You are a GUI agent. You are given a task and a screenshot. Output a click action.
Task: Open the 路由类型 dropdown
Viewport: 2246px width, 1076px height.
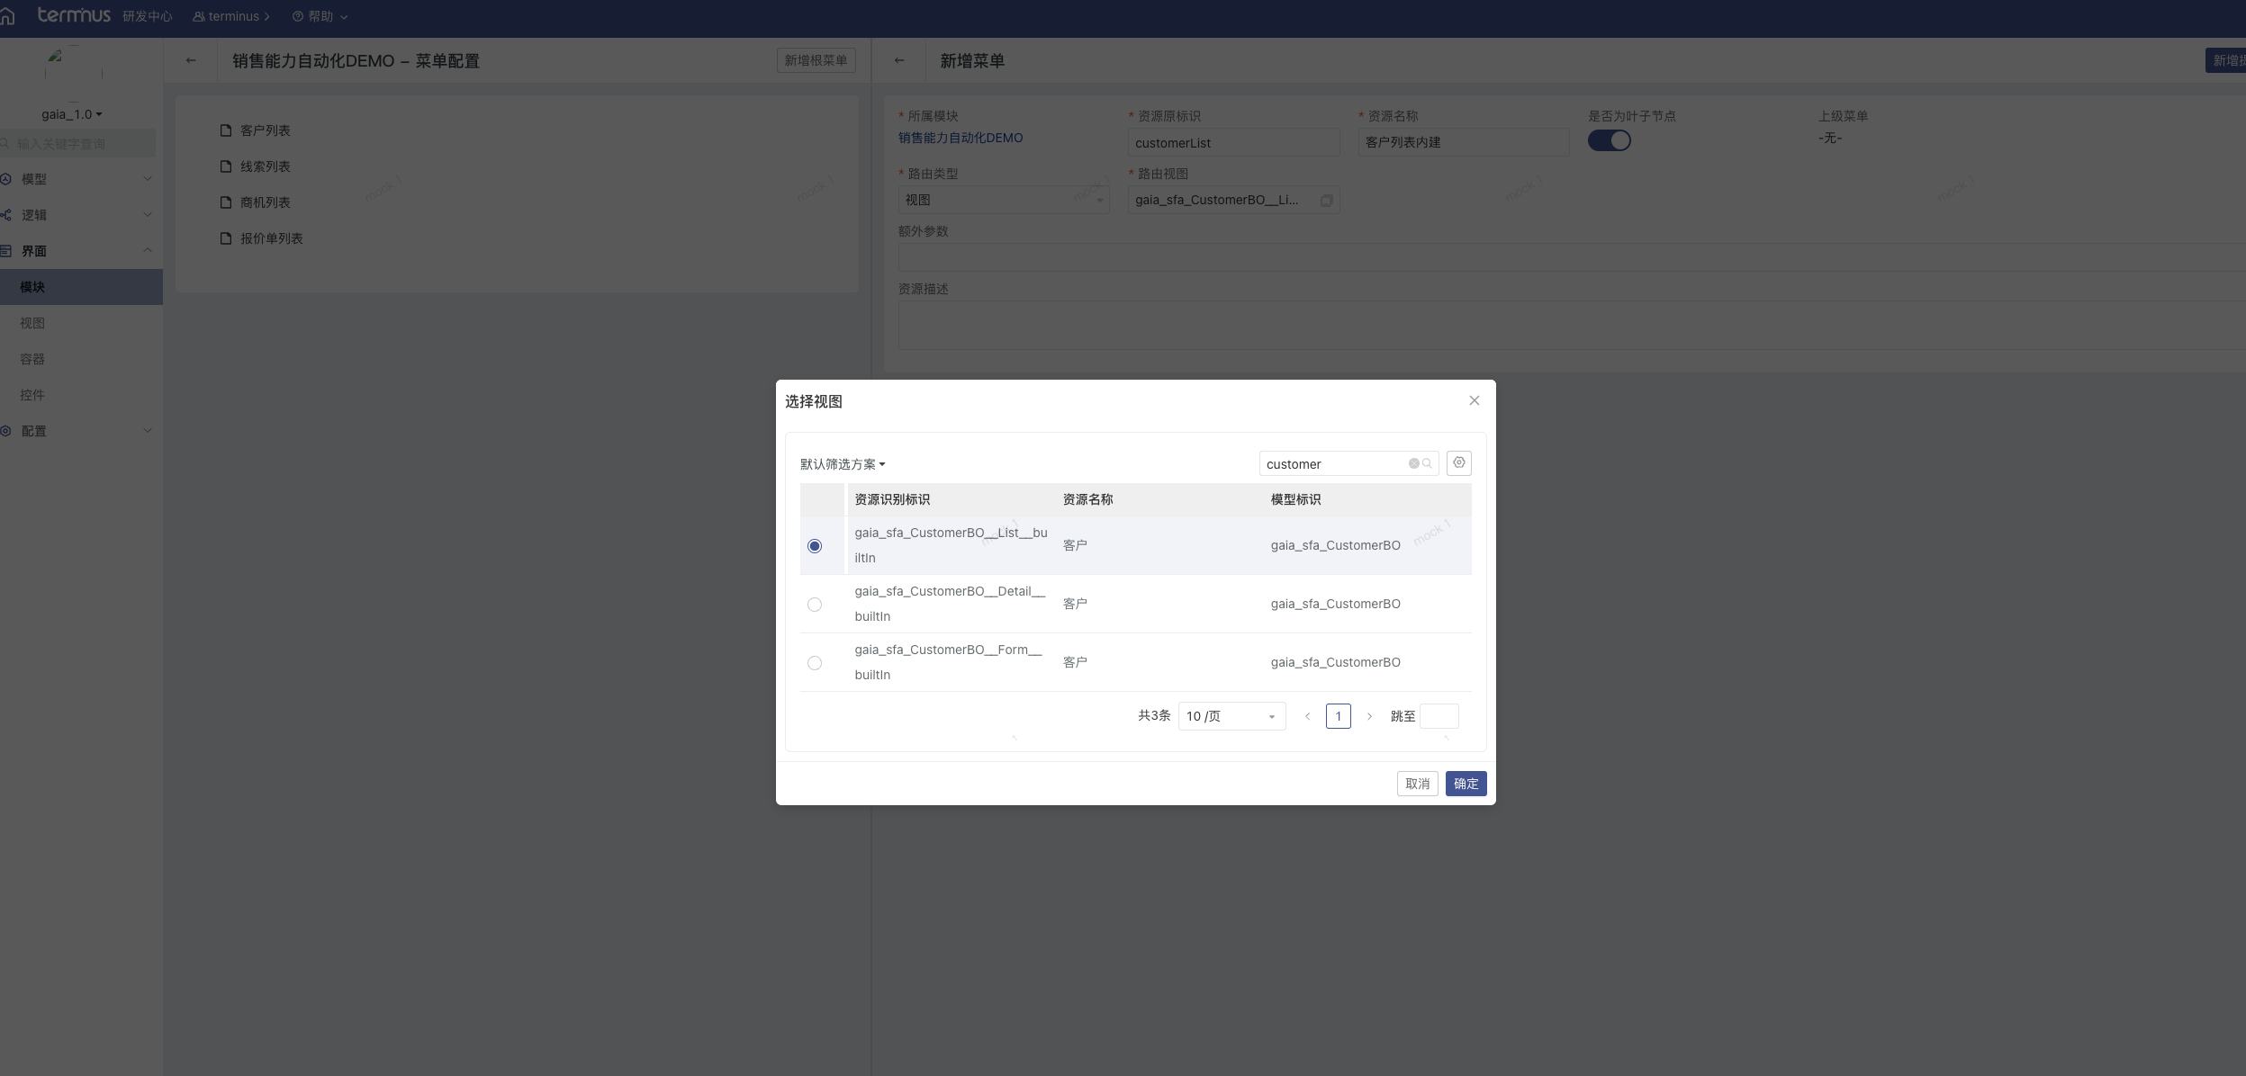tap(1004, 200)
